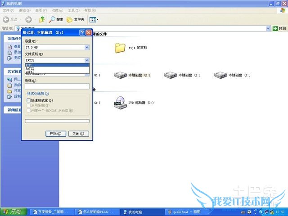The width and height of the screenshot is (288, 216).
Task: Click the Shared Documents folder icon in sidebar
Action: [9, 91]
